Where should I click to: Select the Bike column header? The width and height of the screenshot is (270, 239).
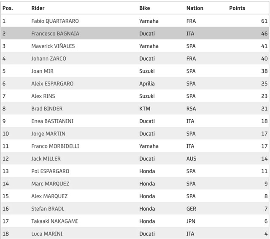pos(144,8)
